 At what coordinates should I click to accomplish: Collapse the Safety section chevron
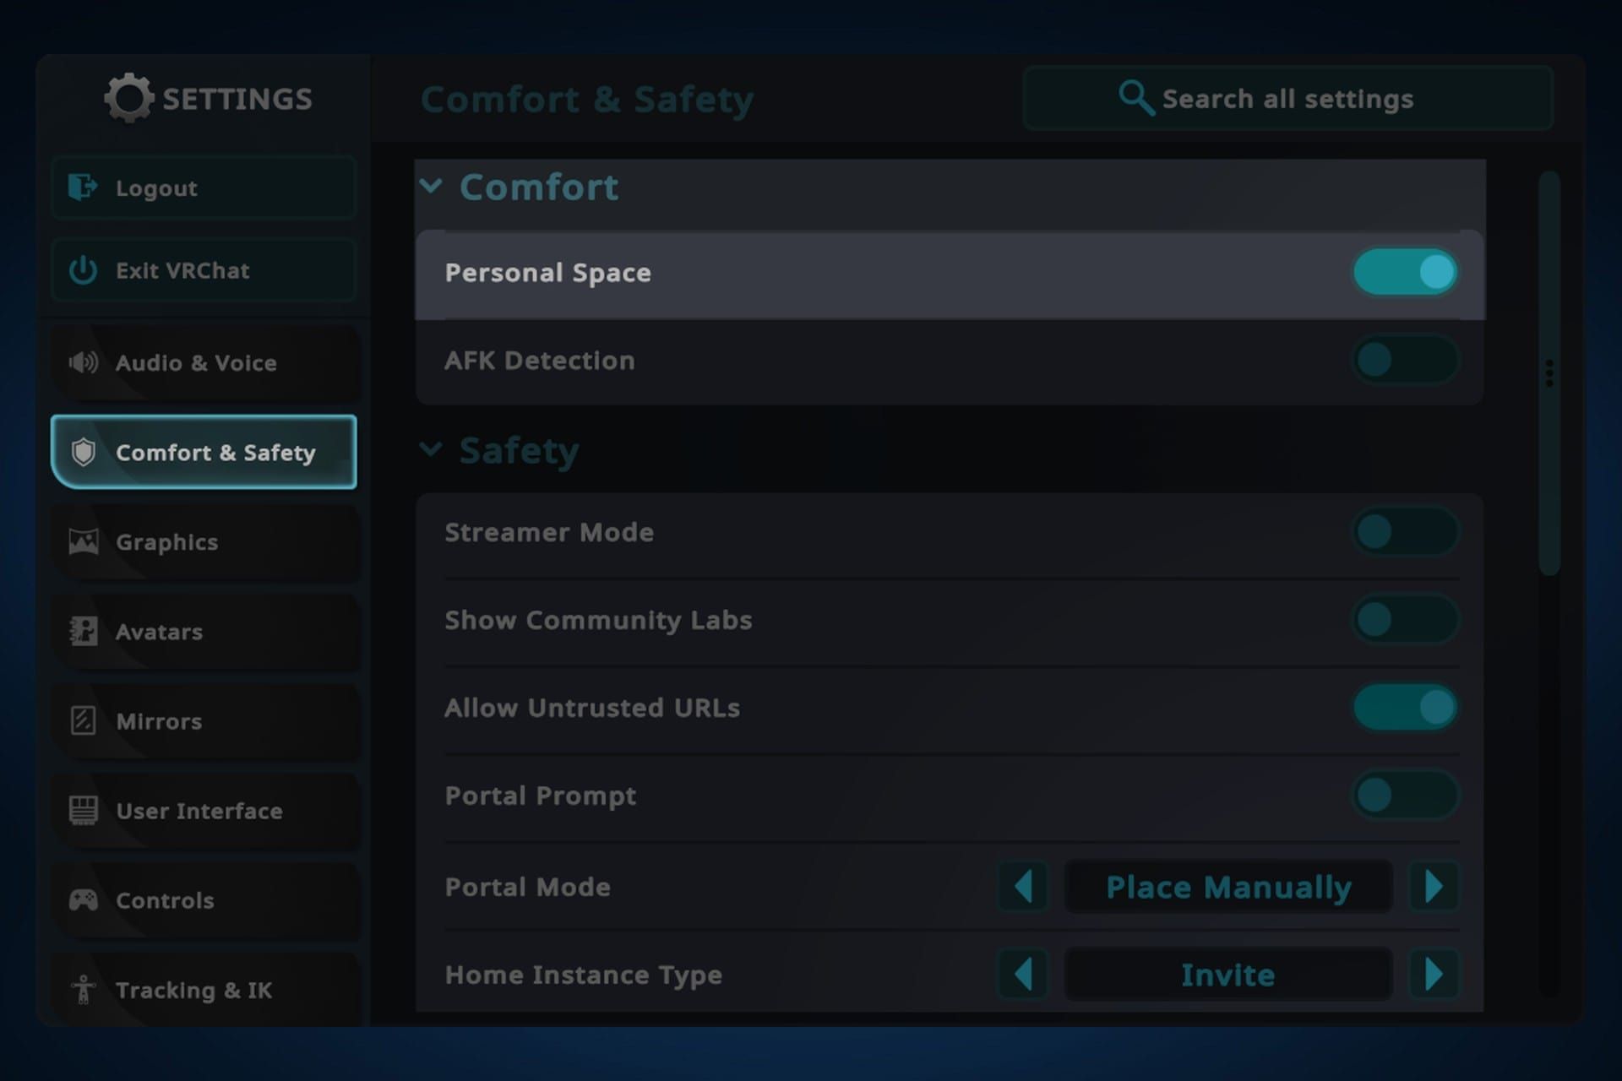coord(431,449)
